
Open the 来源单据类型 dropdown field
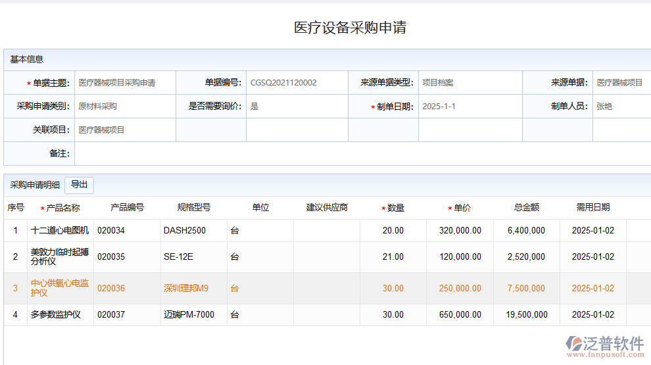click(x=470, y=83)
